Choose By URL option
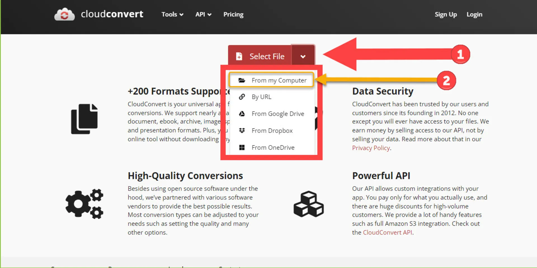537x268 pixels. point(271,97)
